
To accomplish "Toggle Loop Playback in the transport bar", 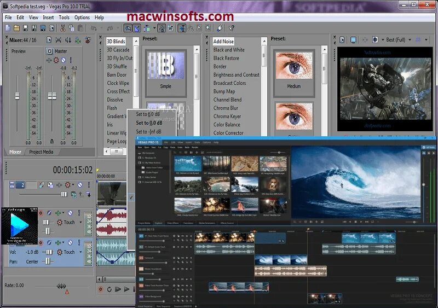I will [x=109, y=289].
